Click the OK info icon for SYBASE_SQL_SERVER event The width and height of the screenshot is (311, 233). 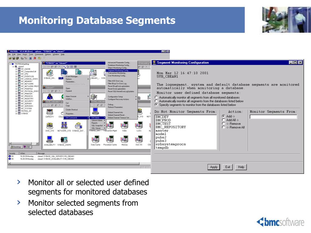point(10,156)
